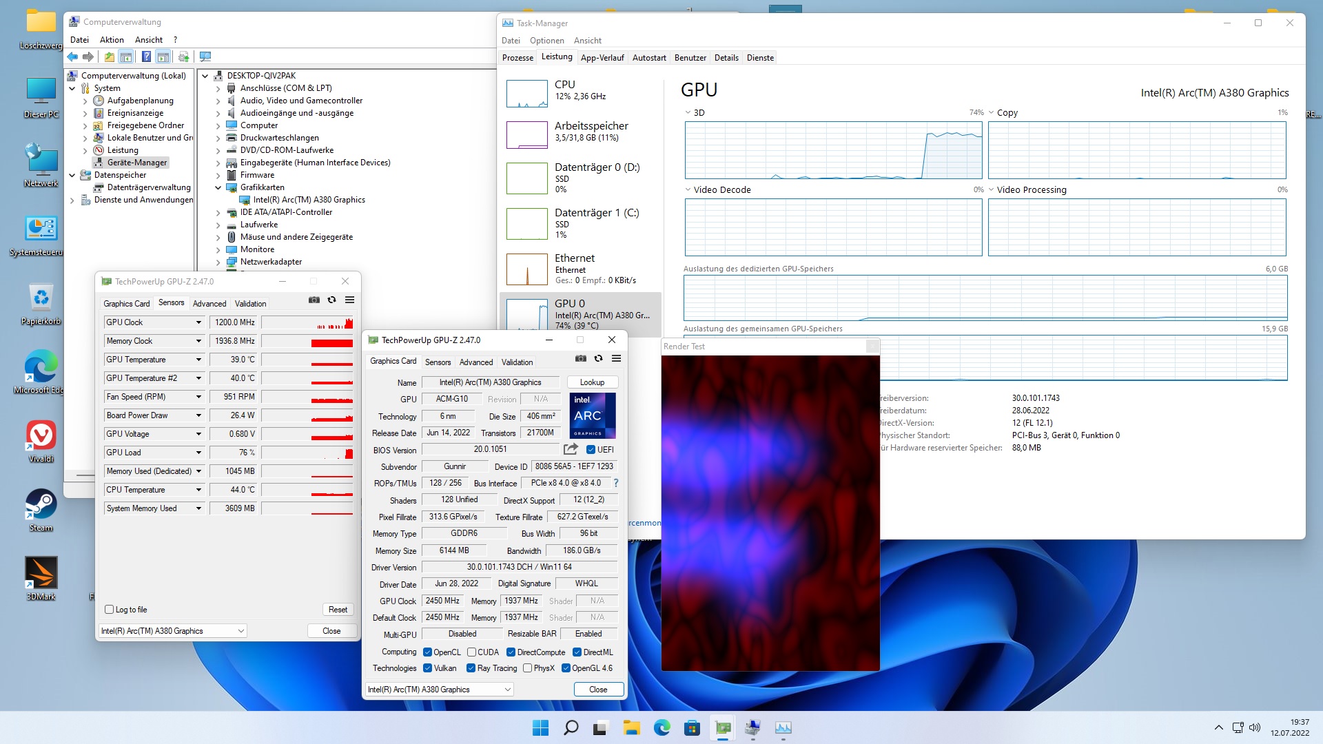Click the Bus Interface question mark icon
1323x744 pixels.
[616, 483]
